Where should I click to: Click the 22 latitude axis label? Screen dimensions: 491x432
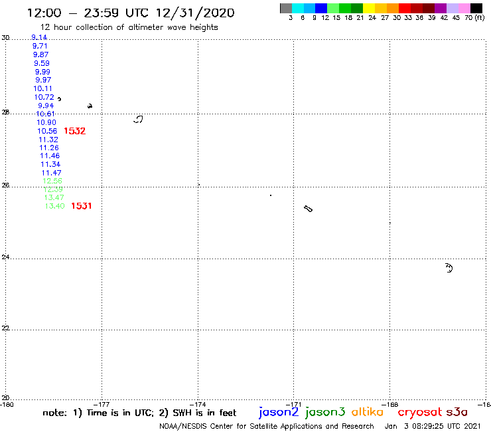click(5, 328)
